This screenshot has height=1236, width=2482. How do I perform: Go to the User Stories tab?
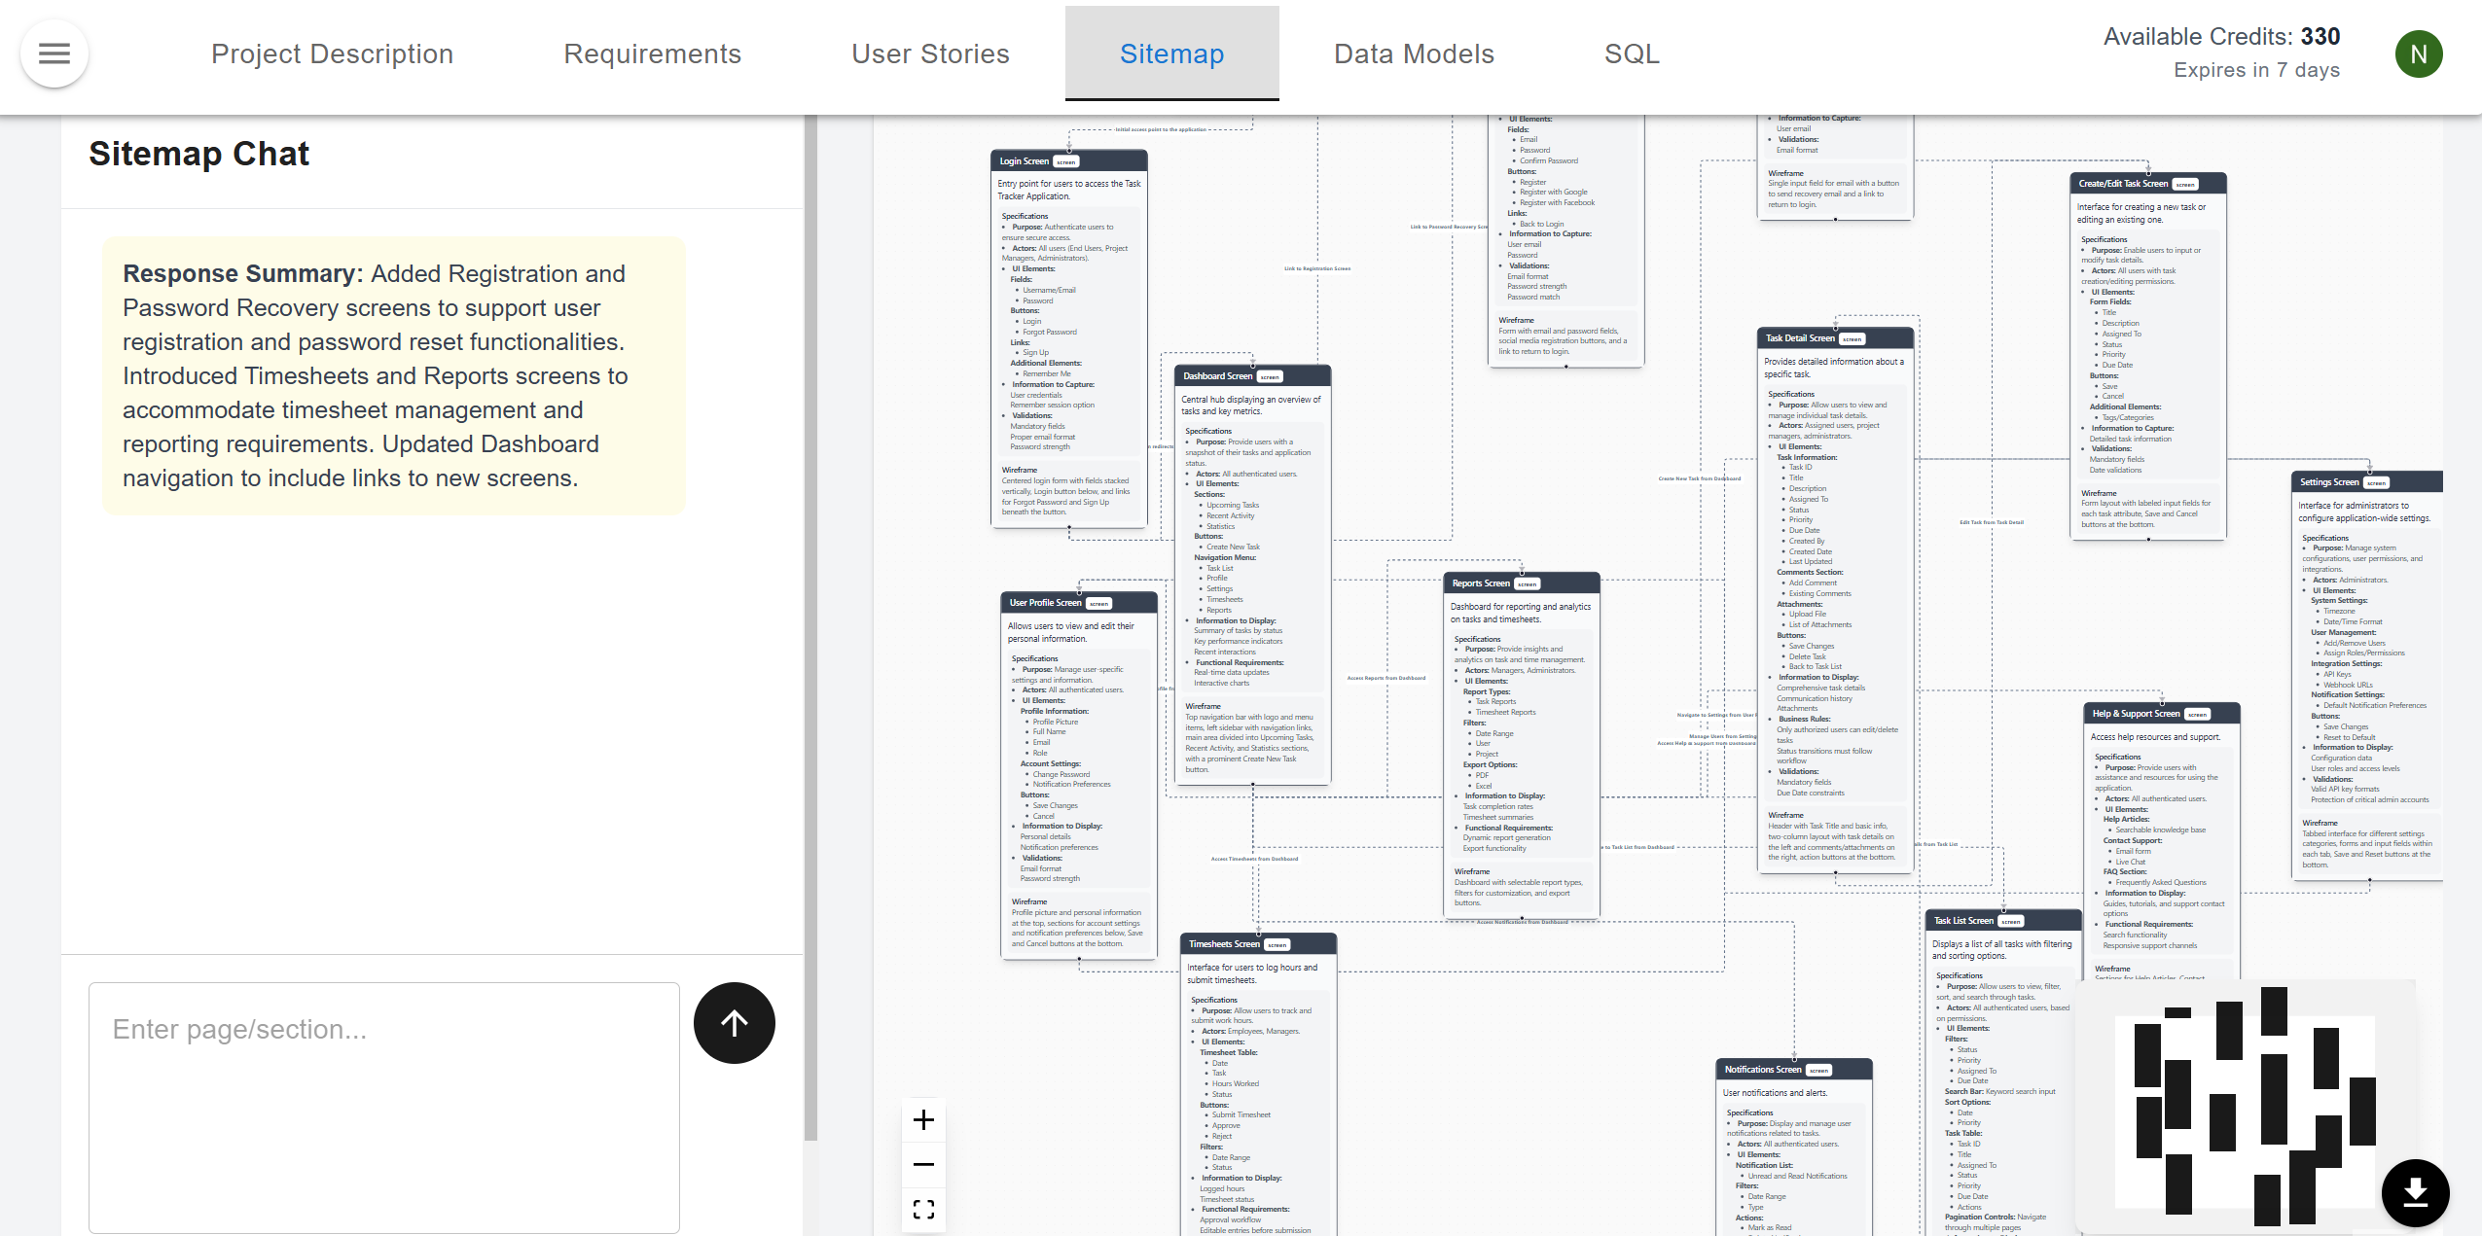pos(930,54)
